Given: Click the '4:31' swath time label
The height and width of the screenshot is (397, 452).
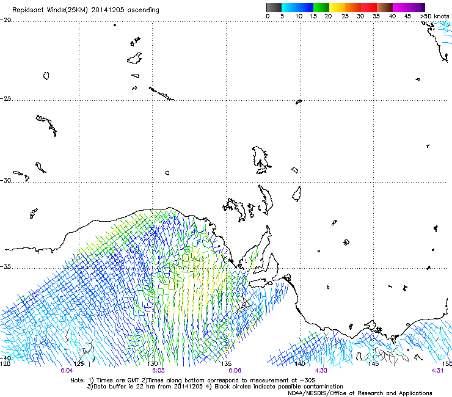Looking at the screenshot, I should pos(437,371).
